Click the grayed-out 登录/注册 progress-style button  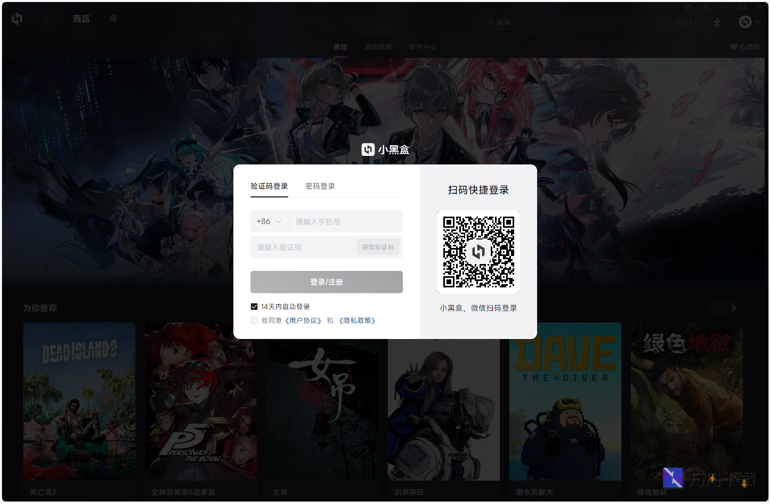pos(326,282)
